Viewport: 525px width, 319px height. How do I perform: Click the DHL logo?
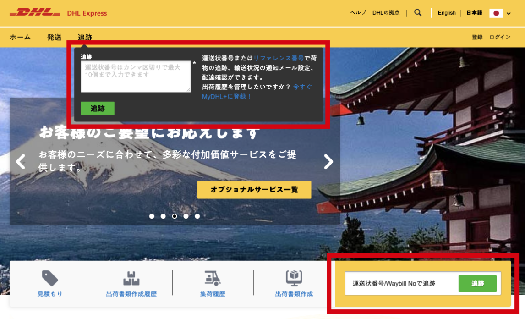[x=34, y=13]
